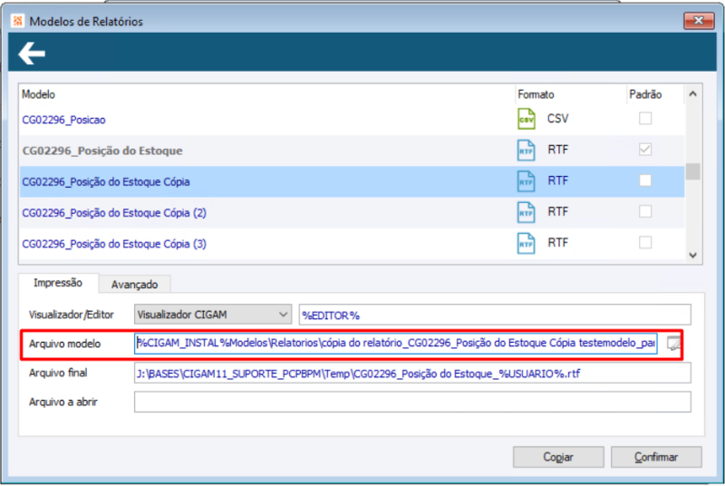Click the RTF icon for Posição do Estoque Cópia

(x=527, y=181)
